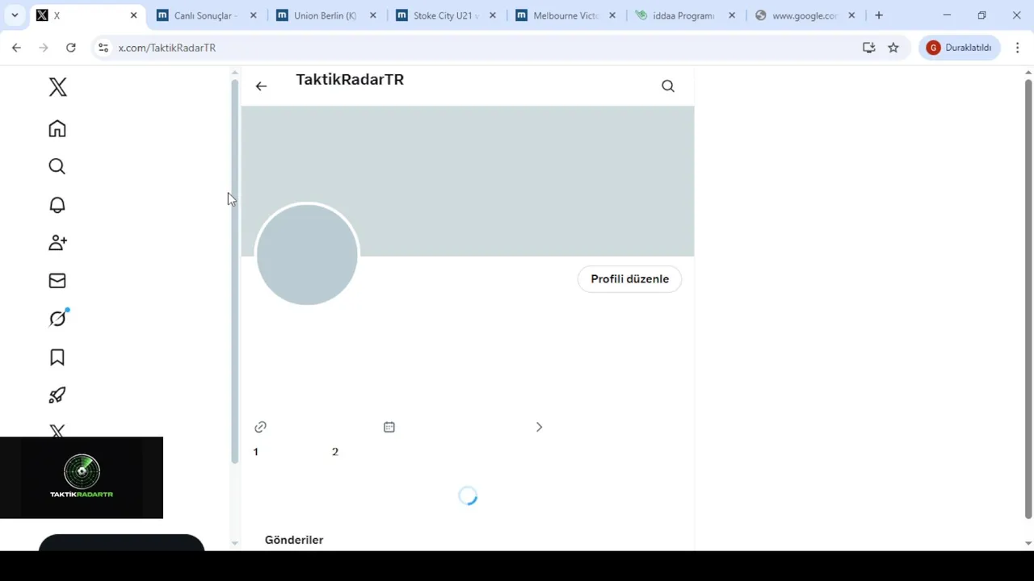Search the profile using header magnifier icon
The width and height of the screenshot is (1034, 581).
pyautogui.click(x=668, y=86)
